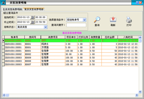Expand the 结帐状态 dropdown

click(x=46, y=27)
